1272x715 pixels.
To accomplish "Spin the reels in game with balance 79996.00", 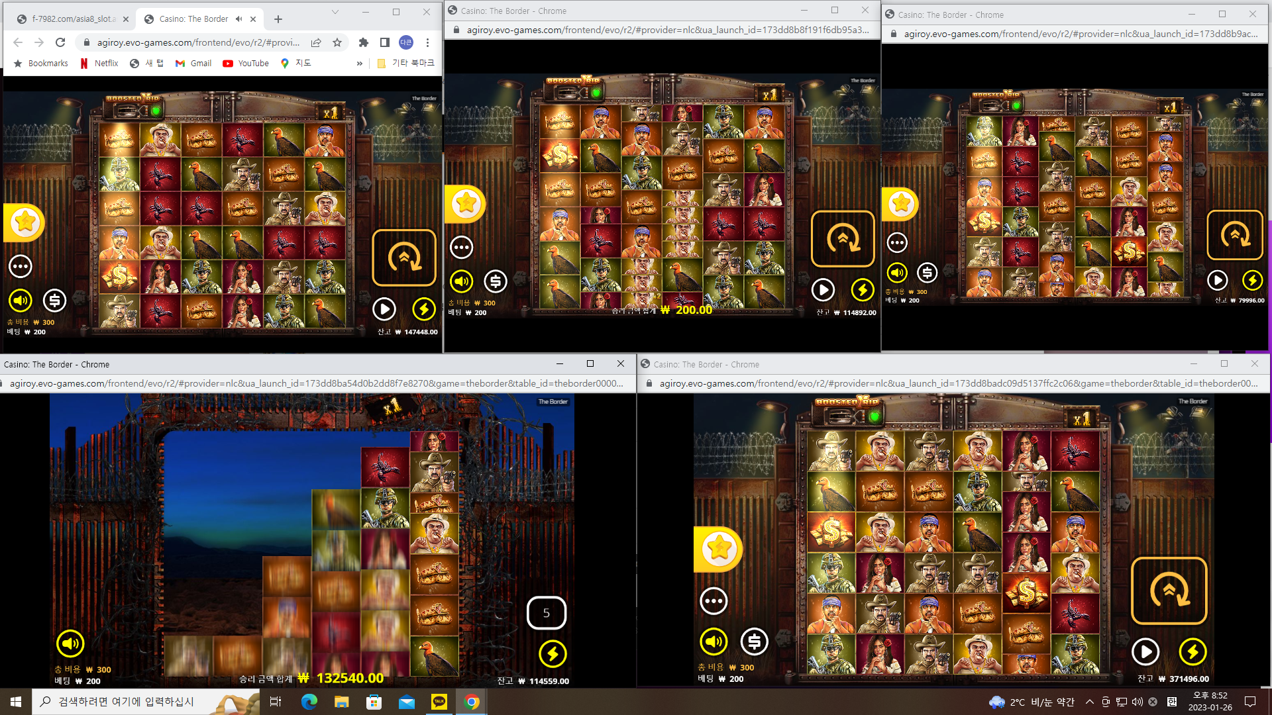I will point(1235,235).
